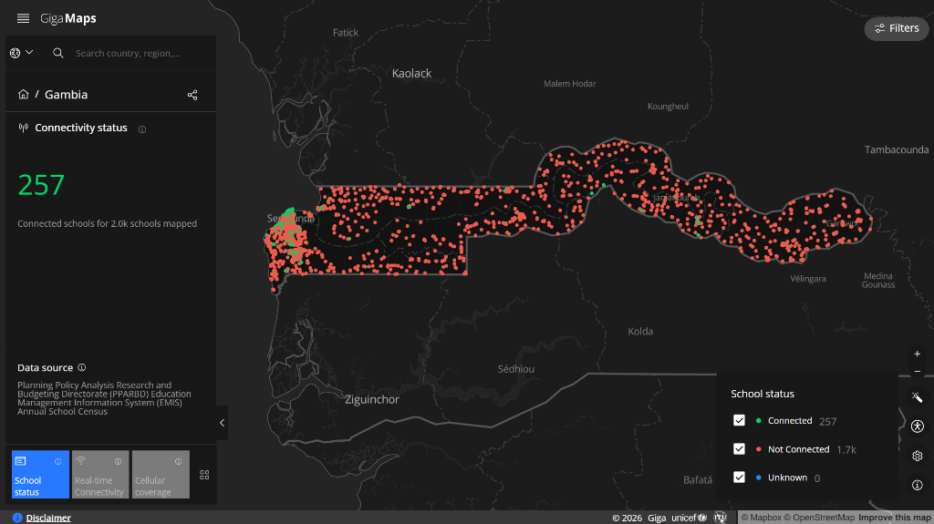Switch to Real-time Connectivity layer
The image size is (934, 524).
click(x=100, y=475)
